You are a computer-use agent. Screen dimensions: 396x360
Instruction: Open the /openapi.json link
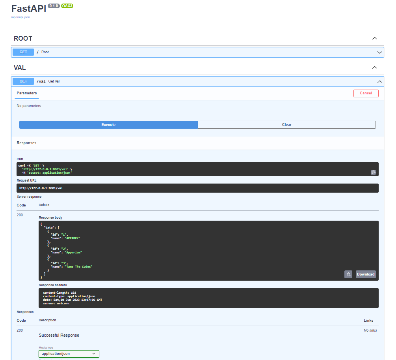(20, 17)
